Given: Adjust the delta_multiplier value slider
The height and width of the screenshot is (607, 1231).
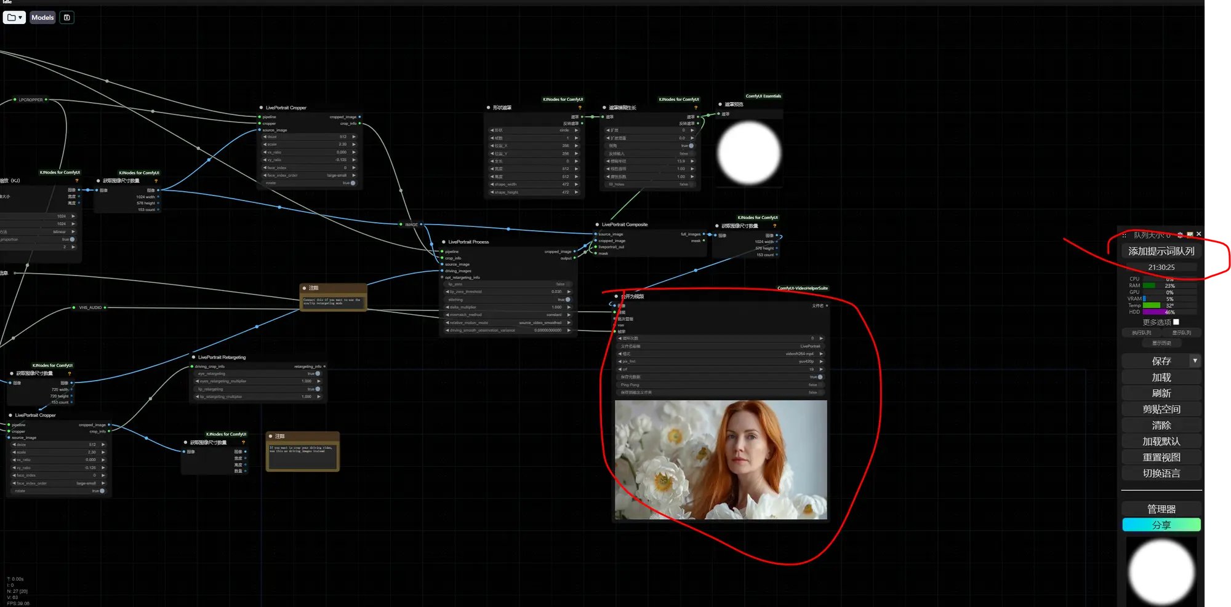Looking at the screenshot, I should click(x=508, y=307).
